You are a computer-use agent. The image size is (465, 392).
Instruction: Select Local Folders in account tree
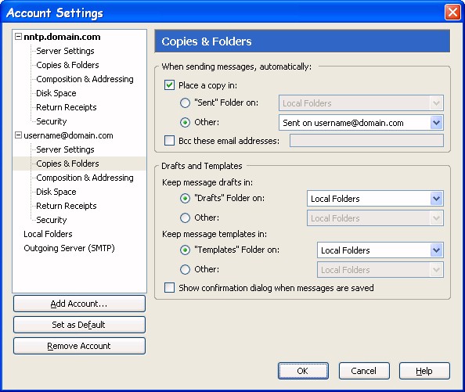point(48,234)
